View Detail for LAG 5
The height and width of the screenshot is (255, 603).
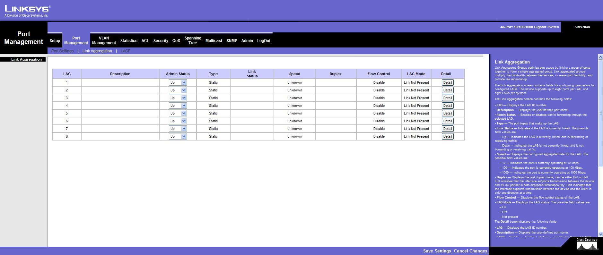click(x=447, y=113)
